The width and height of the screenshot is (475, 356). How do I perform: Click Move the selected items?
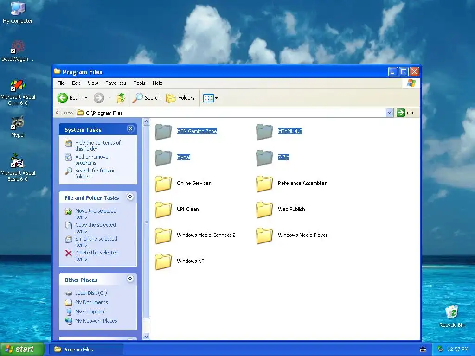pyautogui.click(x=96, y=214)
